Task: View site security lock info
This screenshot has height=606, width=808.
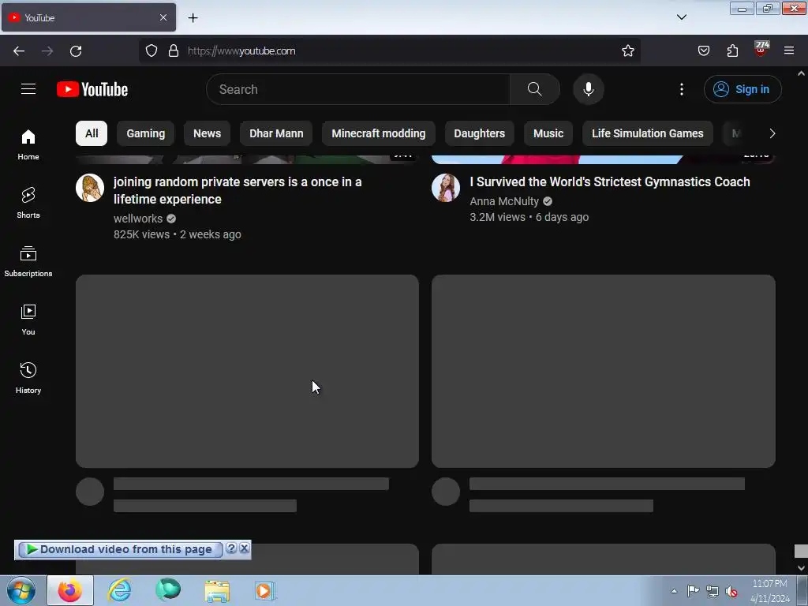Action: tap(174, 50)
